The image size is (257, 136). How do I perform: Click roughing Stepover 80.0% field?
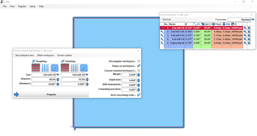point(44,80)
